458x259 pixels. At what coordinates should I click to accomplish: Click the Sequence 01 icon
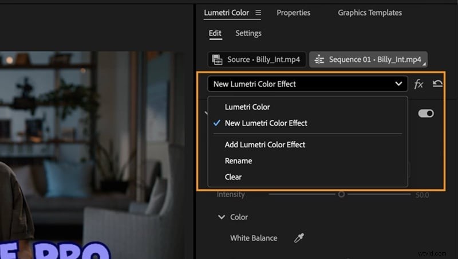point(319,60)
